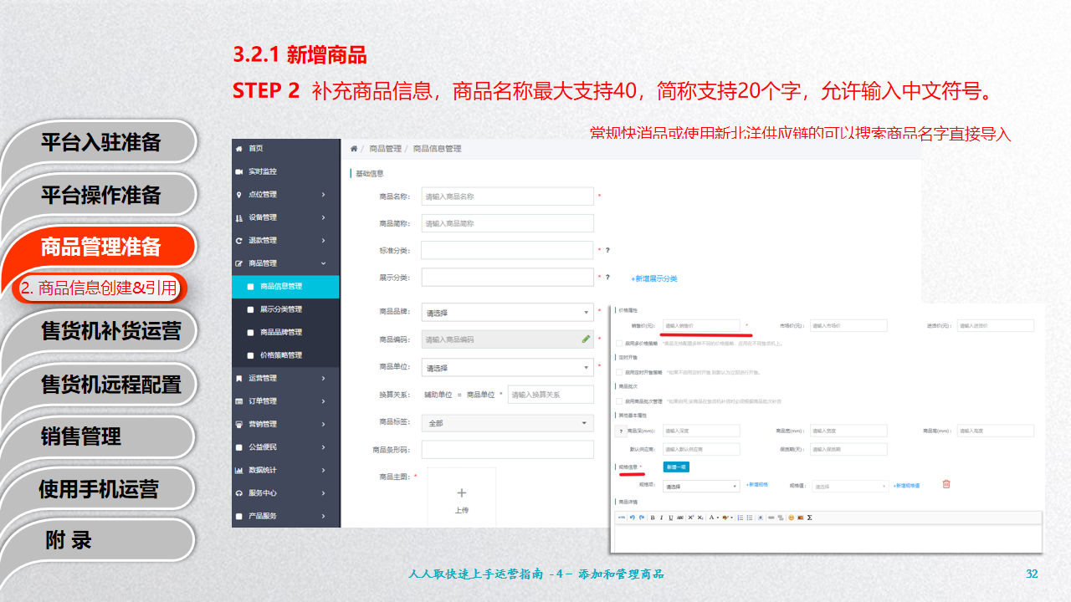Open 订单管理 in the sidebar

point(286,401)
